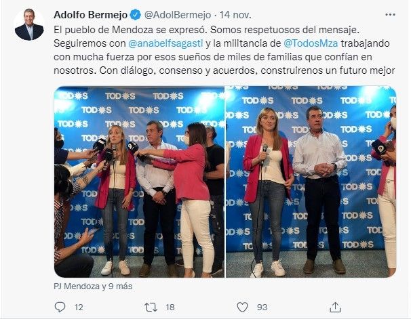Open the Adolfo Bermejo display name
The image size is (411, 319).
[x=90, y=15]
